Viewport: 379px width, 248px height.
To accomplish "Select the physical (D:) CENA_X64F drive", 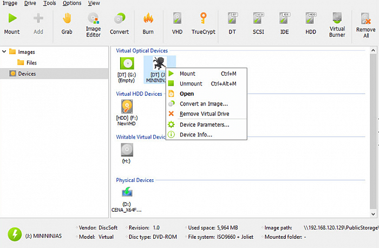I will [126, 199].
